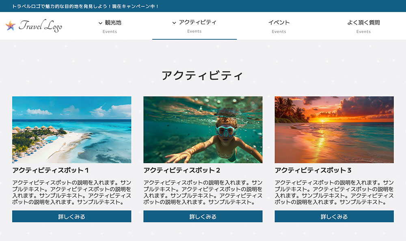Click Events subtitle under 観光地
Viewport: 406px width, 241px height.
[x=110, y=32]
